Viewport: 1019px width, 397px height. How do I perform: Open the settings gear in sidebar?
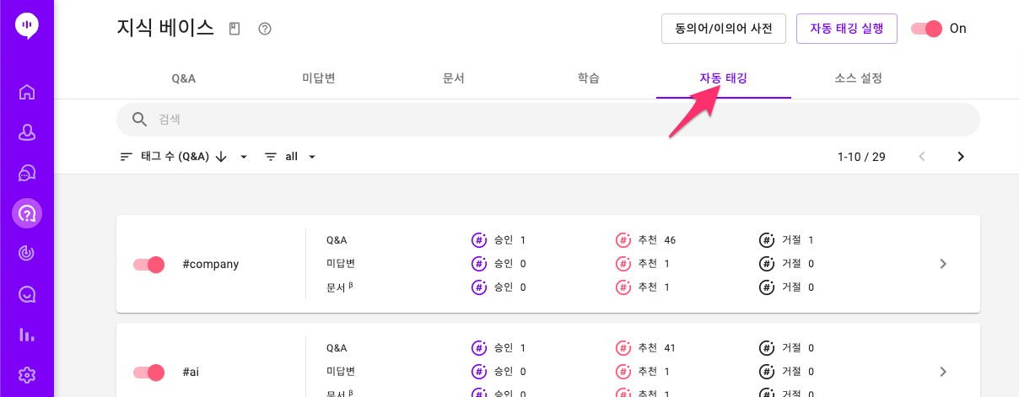click(27, 375)
